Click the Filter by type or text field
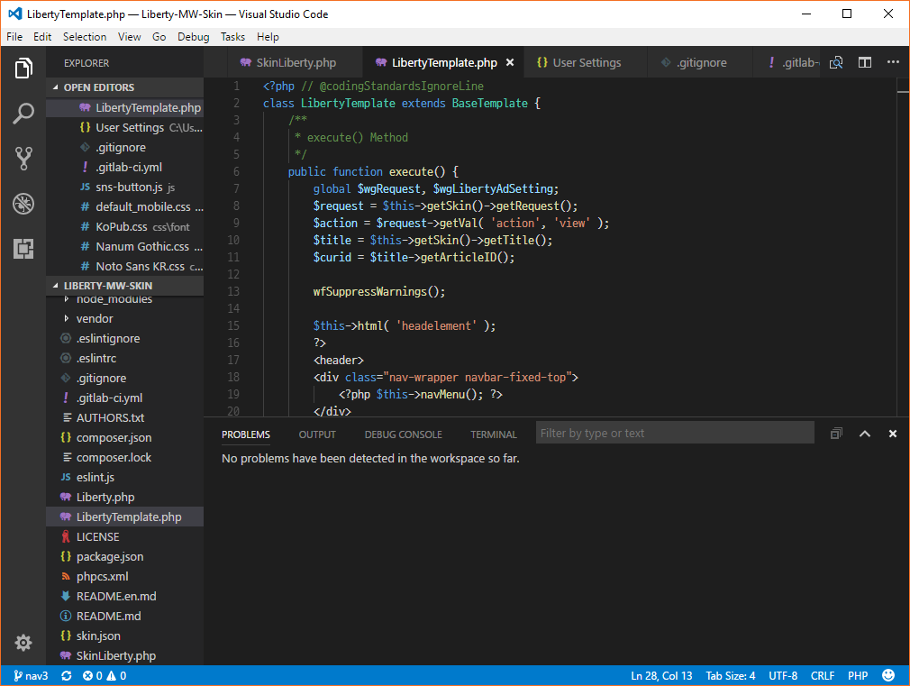Image resolution: width=910 pixels, height=686 pixels. click(674, 434)
